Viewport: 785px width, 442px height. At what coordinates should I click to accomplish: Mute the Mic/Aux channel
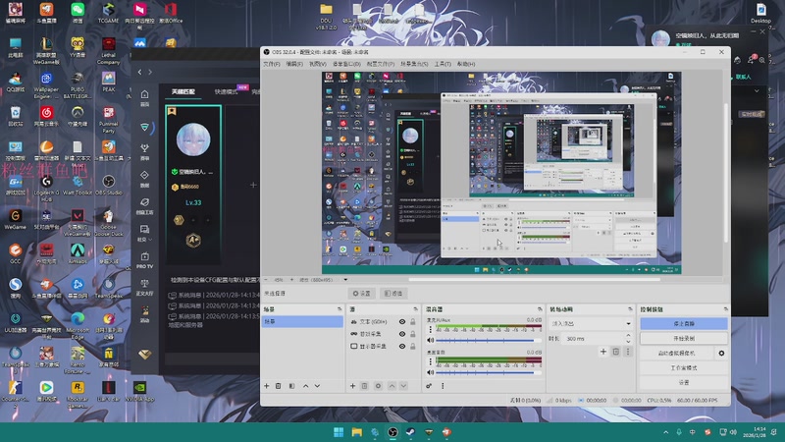(430, 340)
